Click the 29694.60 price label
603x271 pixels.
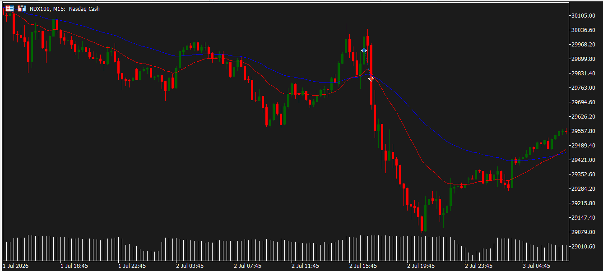(584, 102)
